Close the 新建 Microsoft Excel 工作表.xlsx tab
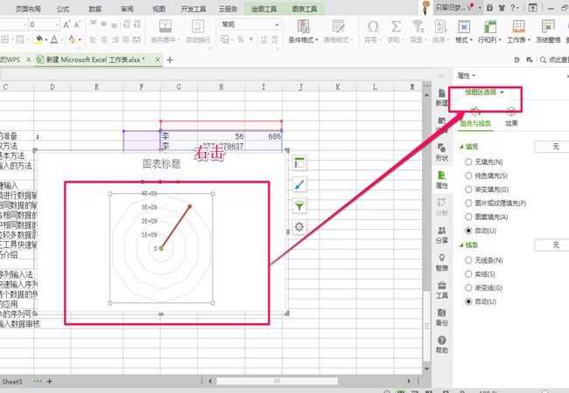Screen dimensions: 569x393 158,59
